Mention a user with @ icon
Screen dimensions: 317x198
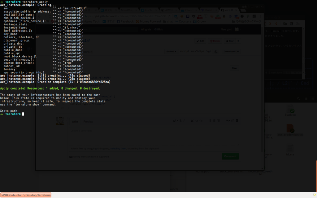(x=232, y=121)
